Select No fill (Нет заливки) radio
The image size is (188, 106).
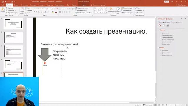(x=161, y=33)
